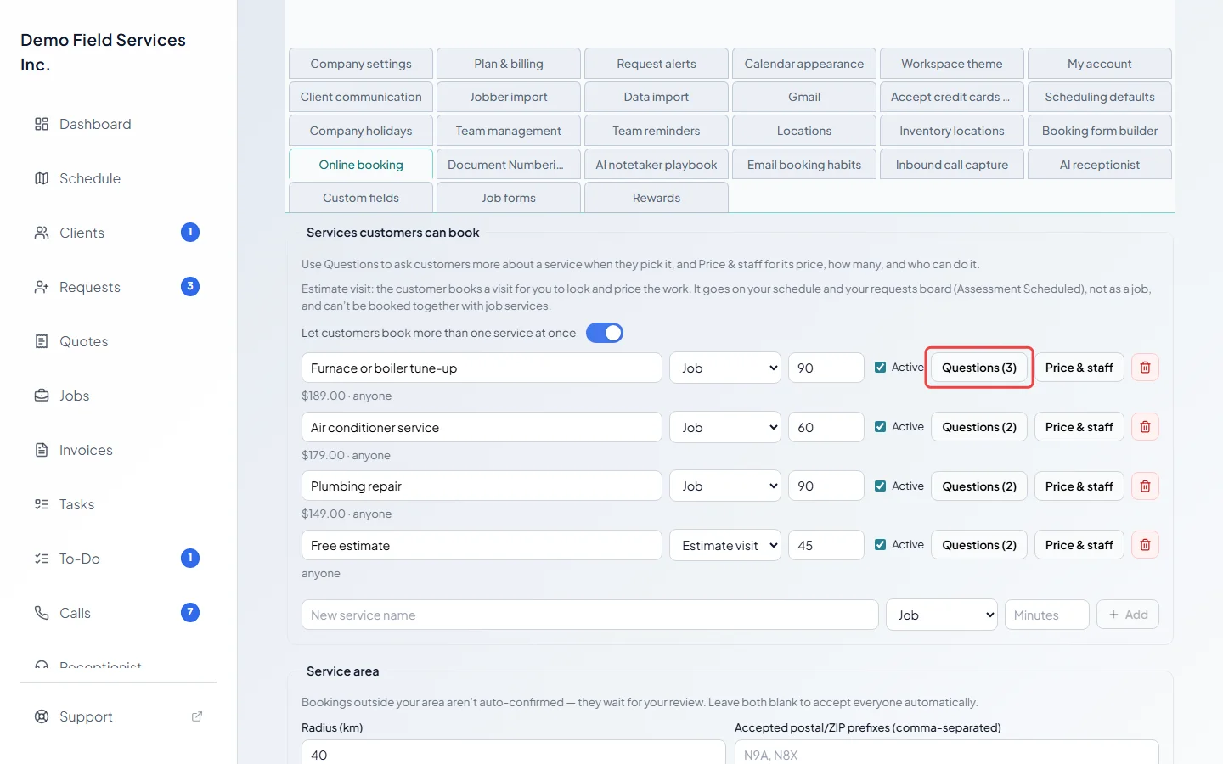Click the Invoices file icon in sidebar
This screenshot has width=1223, height=764.
pyautogui.click(x=42, y=450)
